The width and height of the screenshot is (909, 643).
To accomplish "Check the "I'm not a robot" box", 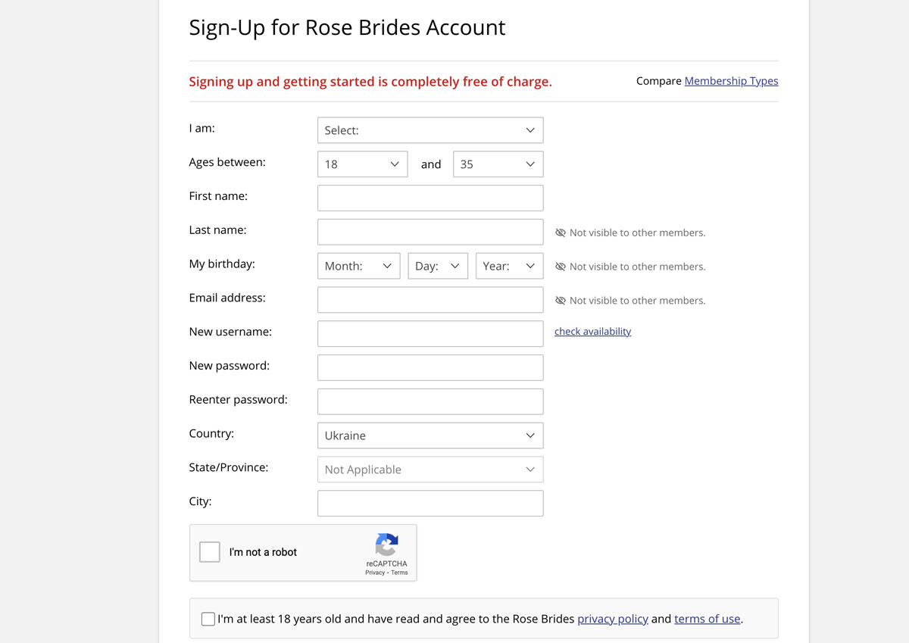I will [x=210, y=552].
